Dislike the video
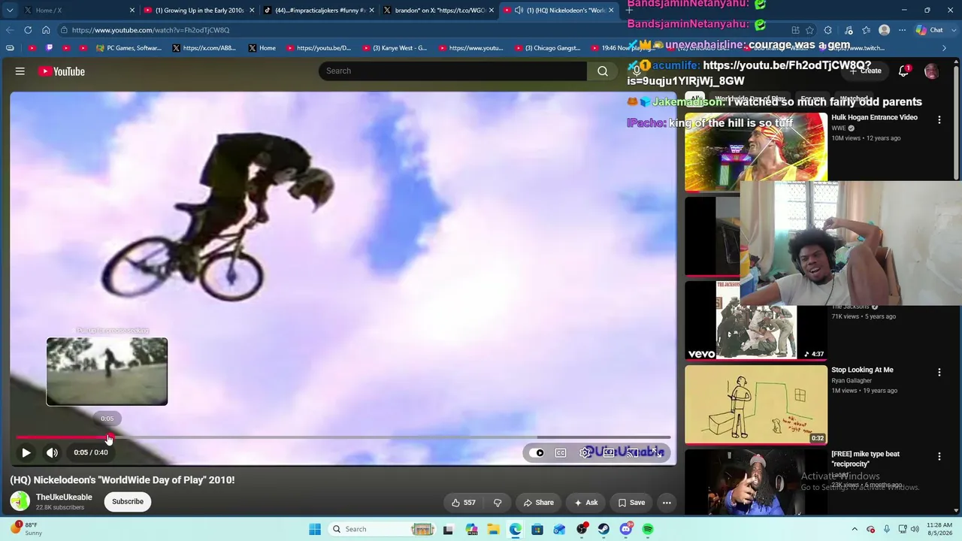The height and width of the screenshot is (541, 962). [x=498, y=503]
